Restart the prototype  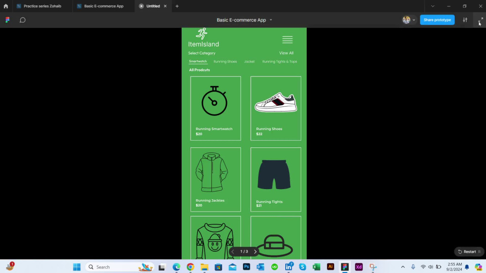469,252
